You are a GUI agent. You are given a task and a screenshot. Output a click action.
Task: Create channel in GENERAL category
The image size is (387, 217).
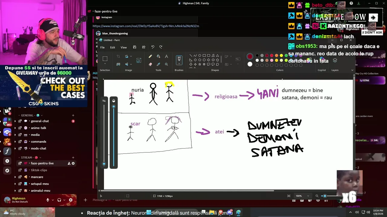tap(73, 115)
